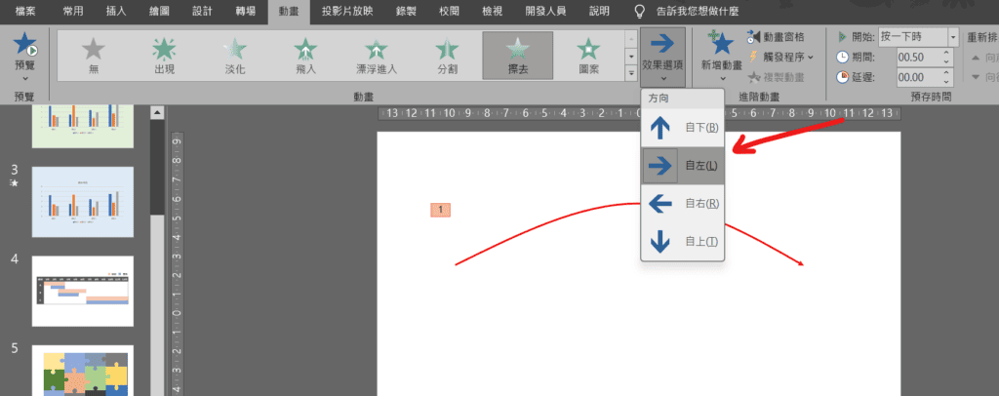Select slide 3 thumbnail
This screenshot has height=396, width=999.
tap(83, 202)
